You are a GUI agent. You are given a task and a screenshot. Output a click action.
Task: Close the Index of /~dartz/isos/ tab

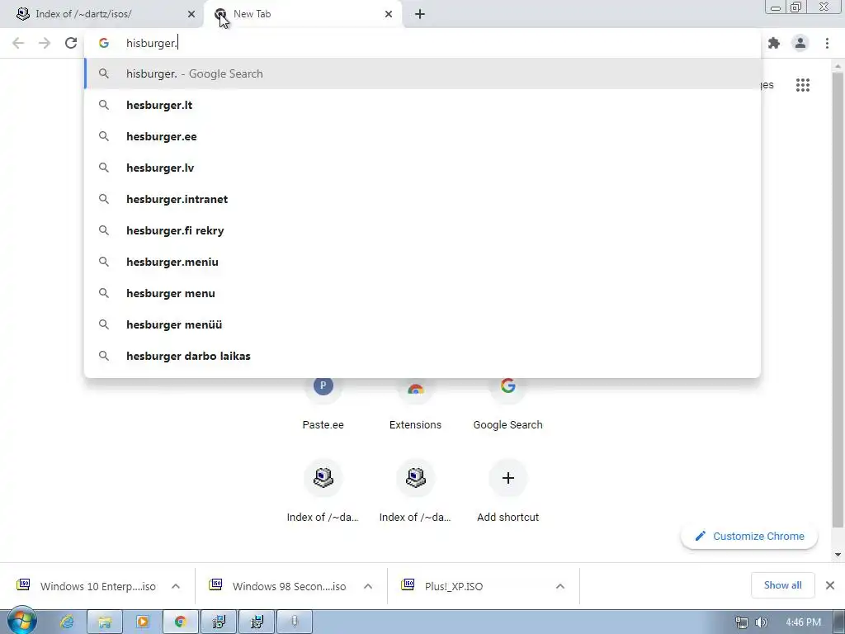click(x=191, y=14)
